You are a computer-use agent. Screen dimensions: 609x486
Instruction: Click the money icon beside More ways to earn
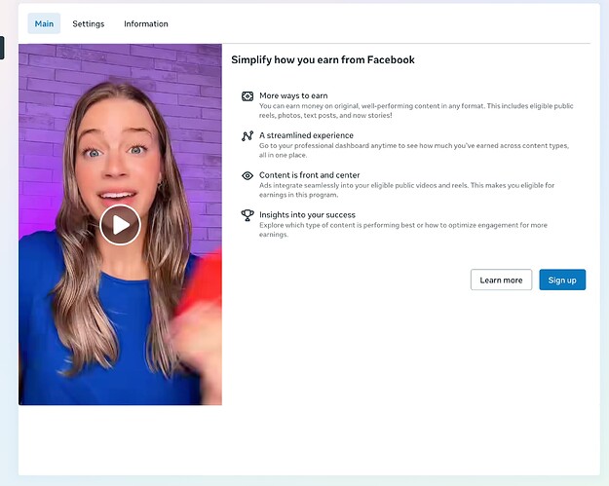pos(247,96)
